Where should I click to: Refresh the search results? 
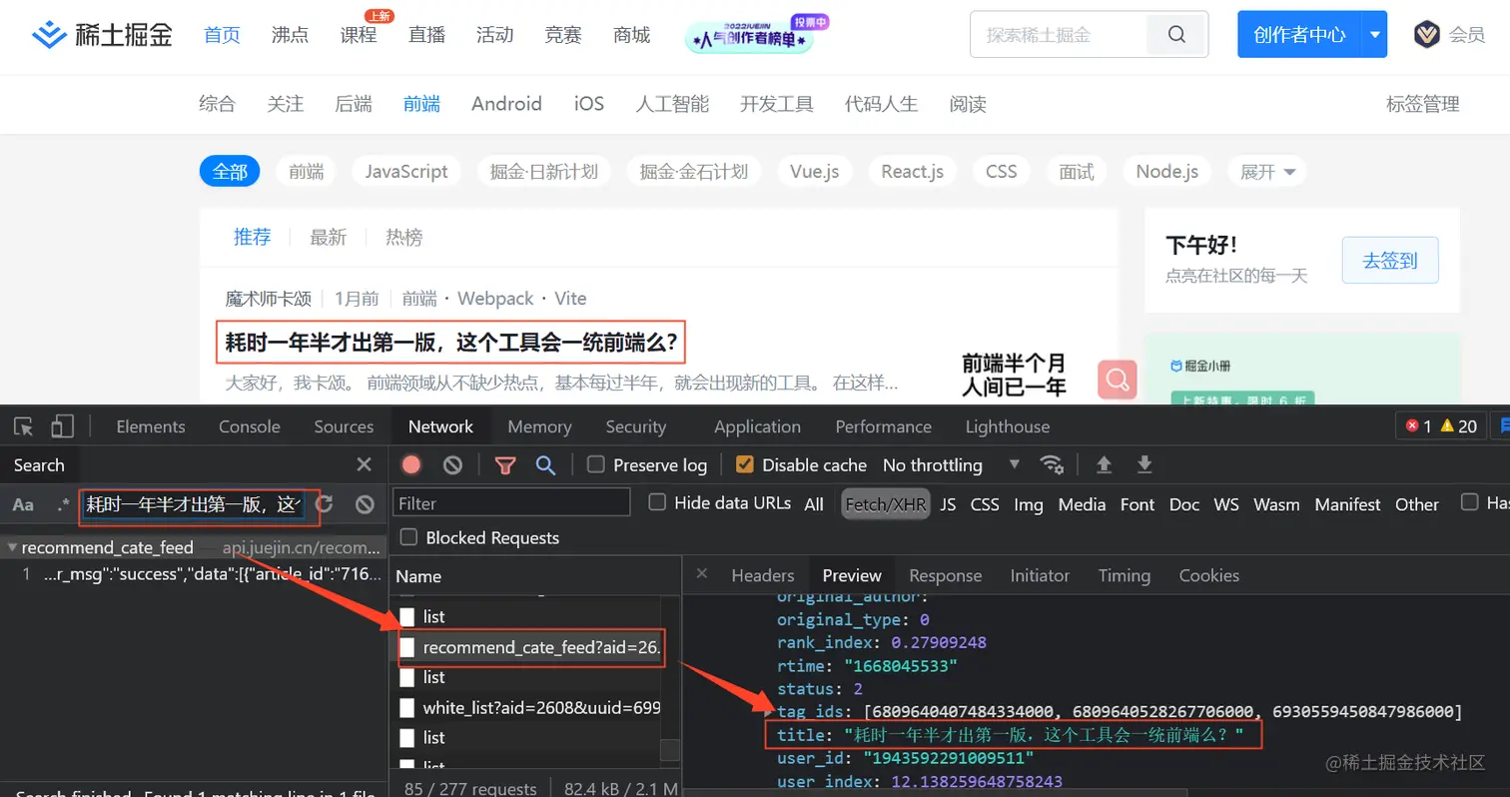(x=325, y=504)
